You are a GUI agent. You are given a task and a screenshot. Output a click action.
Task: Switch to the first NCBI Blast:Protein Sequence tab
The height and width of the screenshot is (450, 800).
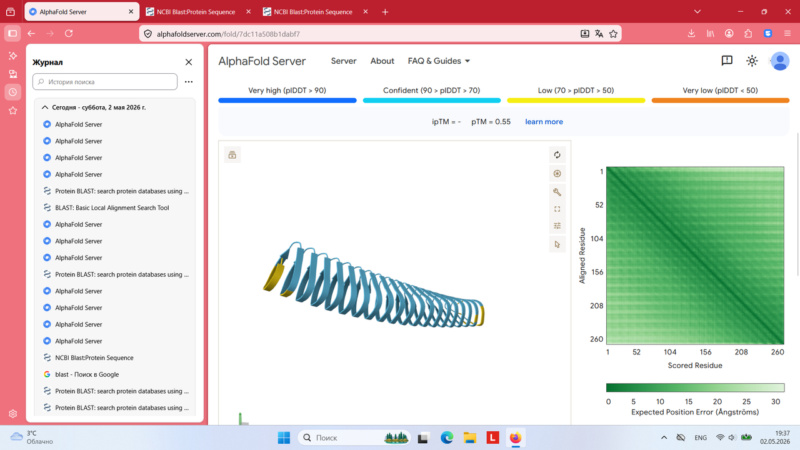197,12
